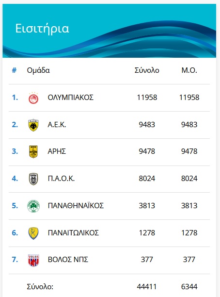Click the A.E.K. eagle crest icon
This screenshot has width=220, height=297.
pyautogui.click(x=33, y=125)
